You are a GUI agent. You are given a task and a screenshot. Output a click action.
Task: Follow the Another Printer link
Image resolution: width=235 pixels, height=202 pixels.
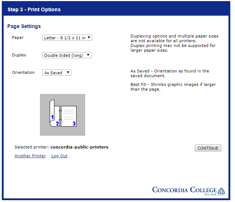coord(30,156)
